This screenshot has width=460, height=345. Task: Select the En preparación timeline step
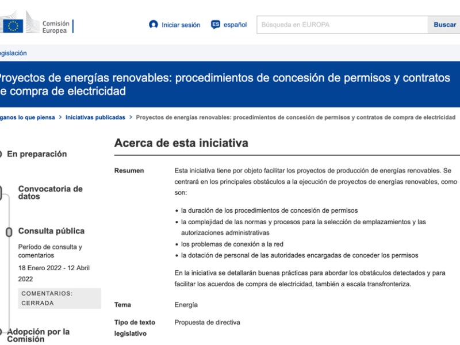point(37,154)
